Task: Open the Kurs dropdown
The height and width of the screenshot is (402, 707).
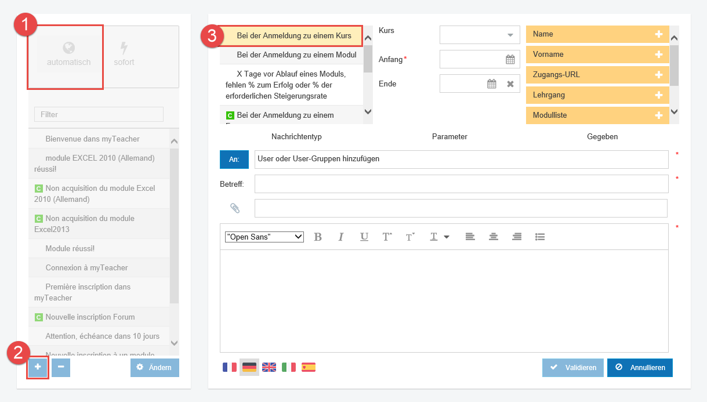Action: (510, 35)
